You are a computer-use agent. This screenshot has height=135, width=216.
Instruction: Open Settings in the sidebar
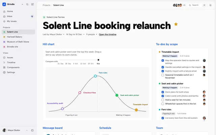[18, 72]
